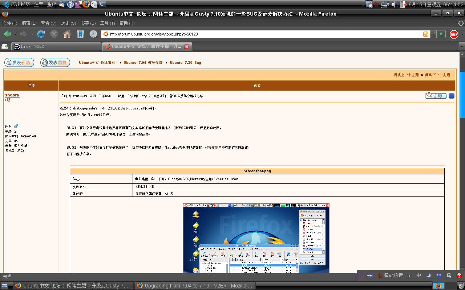Launch Thunderbird mail from the top panel
This screenshot has width=465, height=290.
62,4
